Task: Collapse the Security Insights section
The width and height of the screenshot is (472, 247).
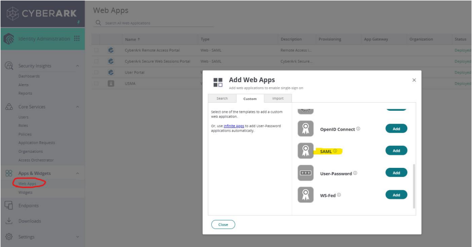Action: click(x=78, y=66)
